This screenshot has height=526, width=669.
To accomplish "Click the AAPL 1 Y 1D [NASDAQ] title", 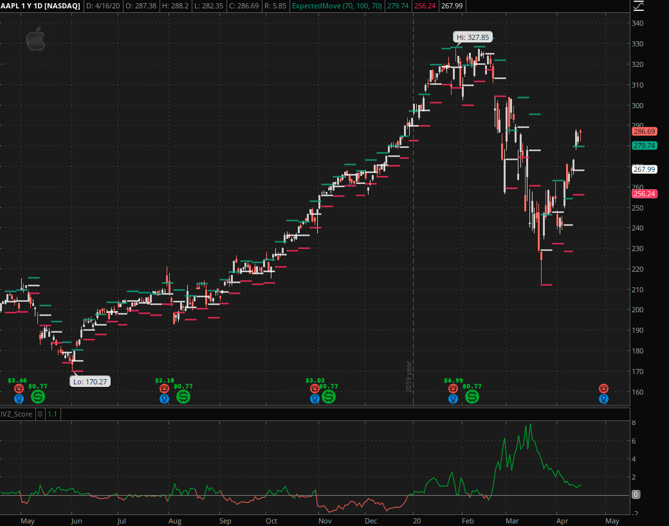I will tap(41, 6).
